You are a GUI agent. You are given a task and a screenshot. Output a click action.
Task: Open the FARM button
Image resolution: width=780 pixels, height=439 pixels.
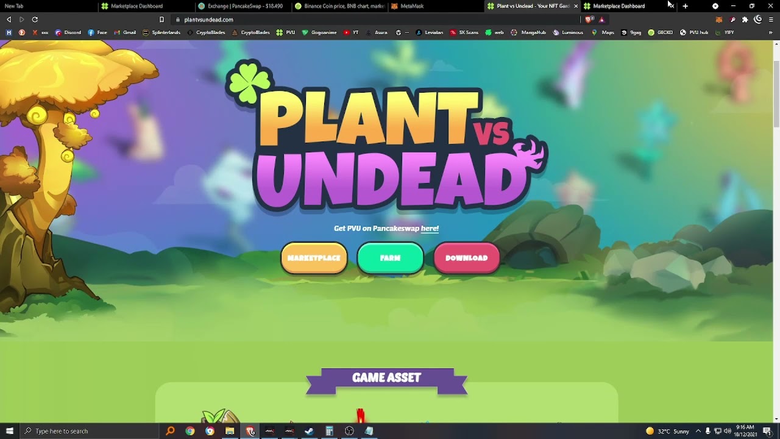(390, 258)
